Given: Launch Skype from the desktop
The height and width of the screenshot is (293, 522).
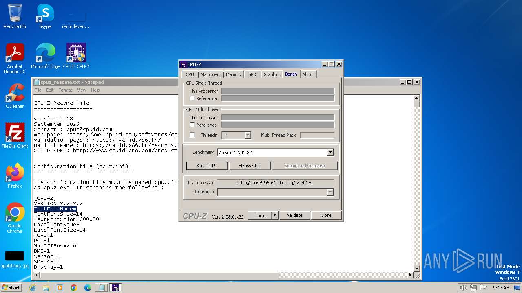Looking at the screenshot, I should click(45, 16).
